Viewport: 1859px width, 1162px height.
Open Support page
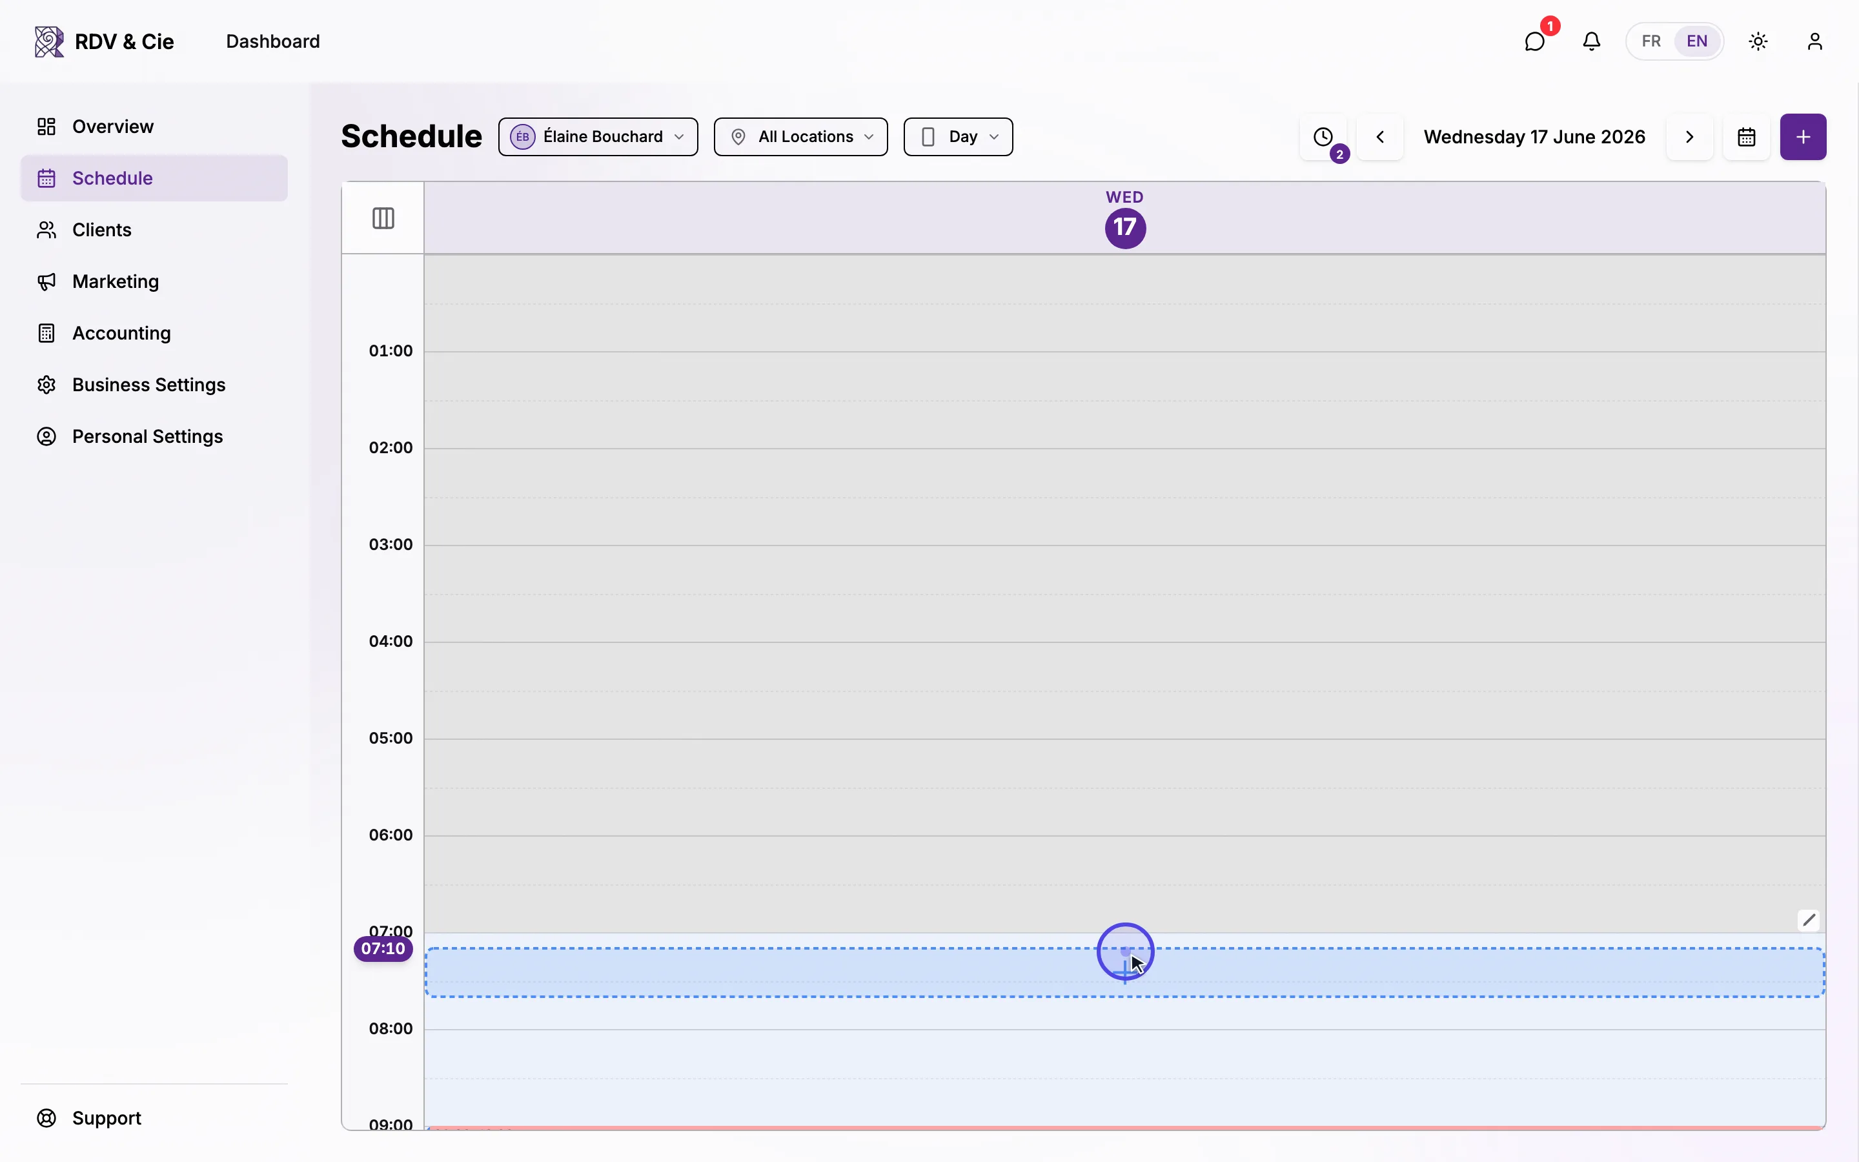(x=154, y=1118)
